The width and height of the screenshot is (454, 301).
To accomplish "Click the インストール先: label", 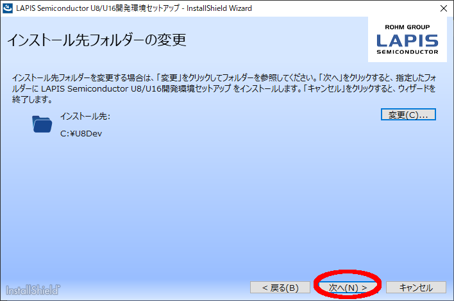I will point(85,116).
